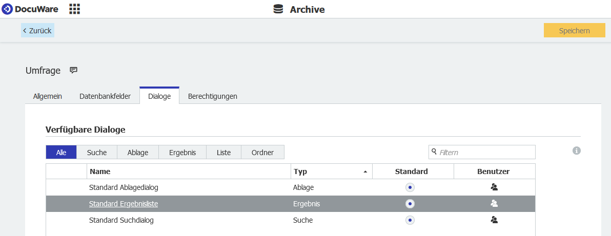Open users for Standard Ergebnisliste
The width and height of the screenshot is (611, 236).
[494, 204]
